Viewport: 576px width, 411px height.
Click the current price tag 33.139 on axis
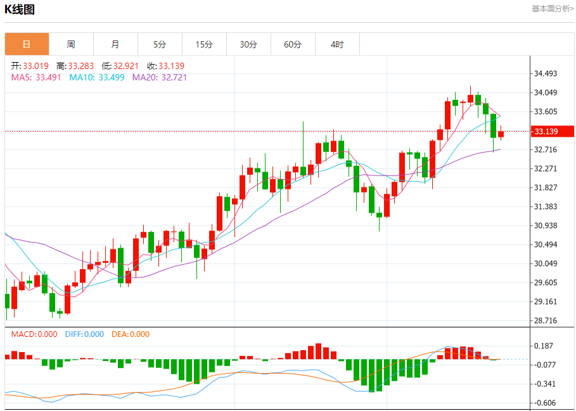click(x=546, y=132)
